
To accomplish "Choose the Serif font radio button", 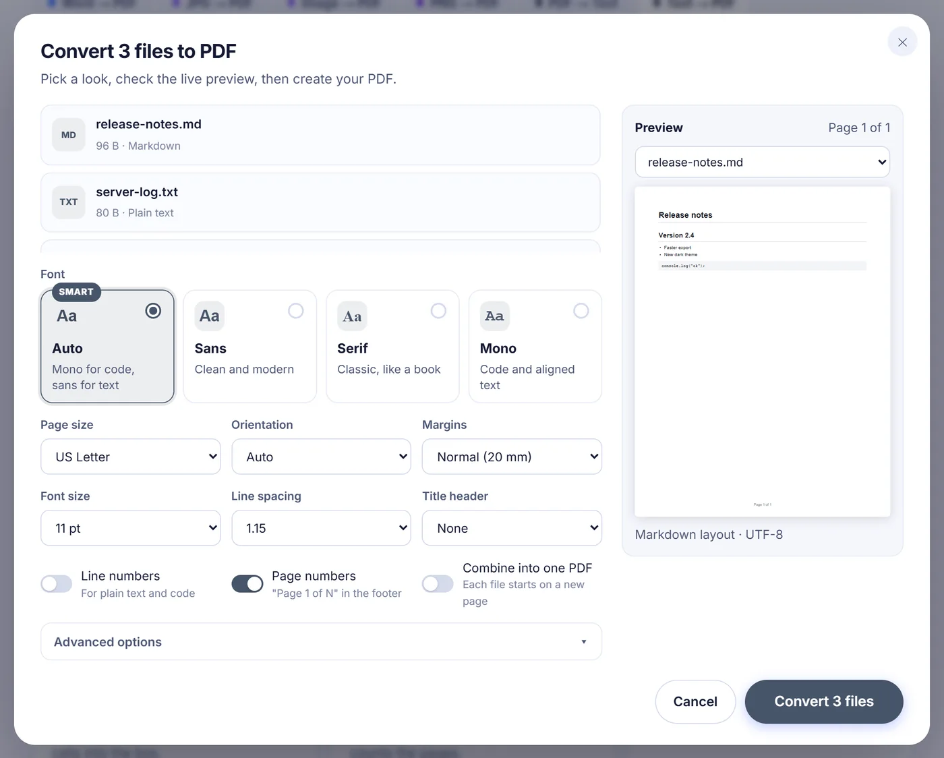I will click(438, 310).
